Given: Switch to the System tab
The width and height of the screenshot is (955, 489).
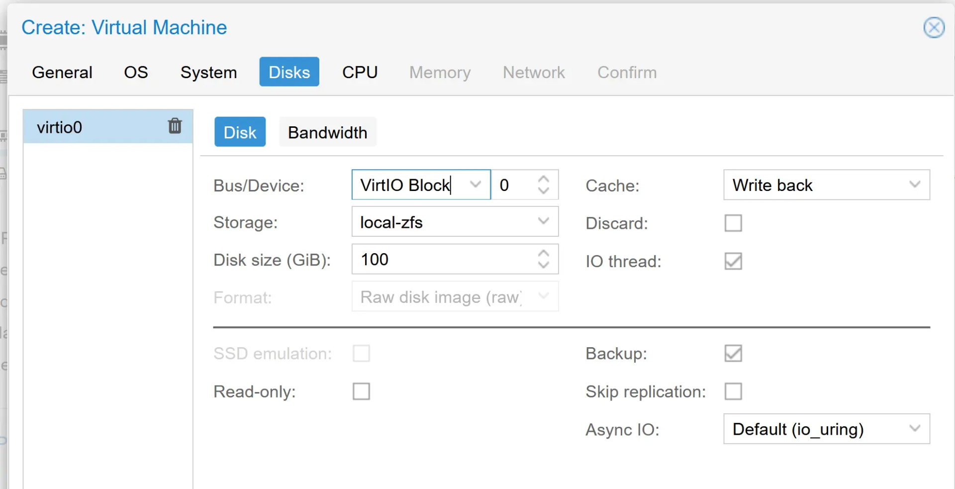Looking at the screenshot, I should [x=209, y=72].
